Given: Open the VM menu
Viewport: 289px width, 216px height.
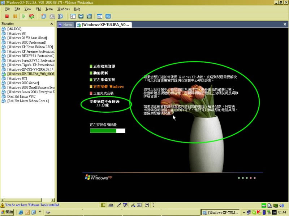Looking at the screenshot, I should pos(38,9).
